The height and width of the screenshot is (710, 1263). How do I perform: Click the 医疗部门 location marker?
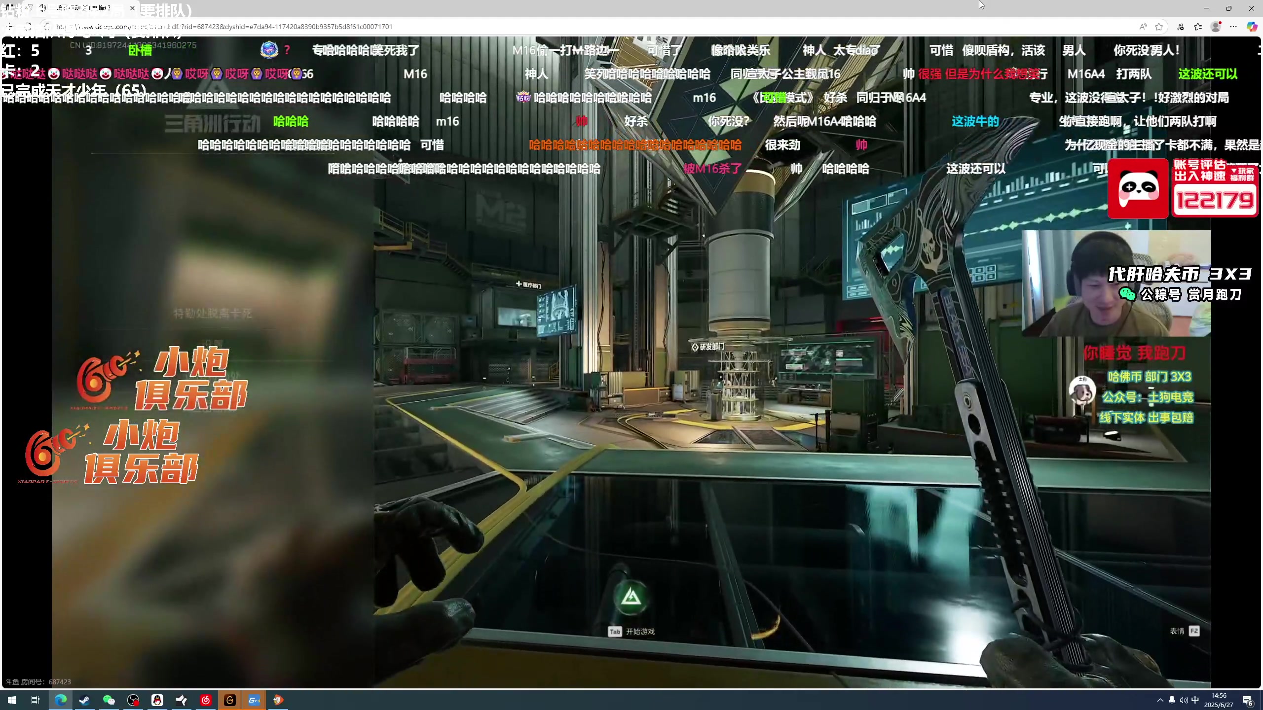[528, 285]
